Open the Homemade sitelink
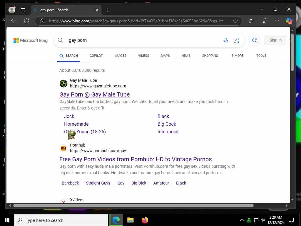Viewport: 301px width, 226px height. click(76, 124)
